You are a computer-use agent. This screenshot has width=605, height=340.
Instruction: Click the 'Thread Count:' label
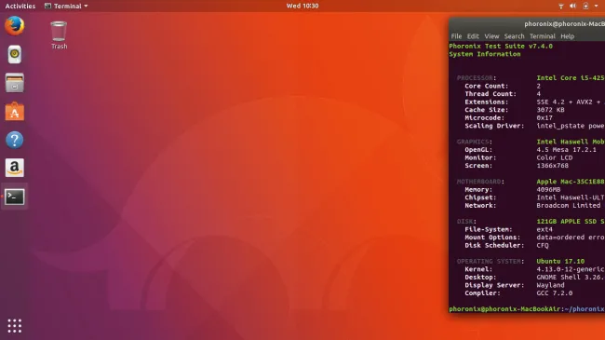[x=490, y=94]
